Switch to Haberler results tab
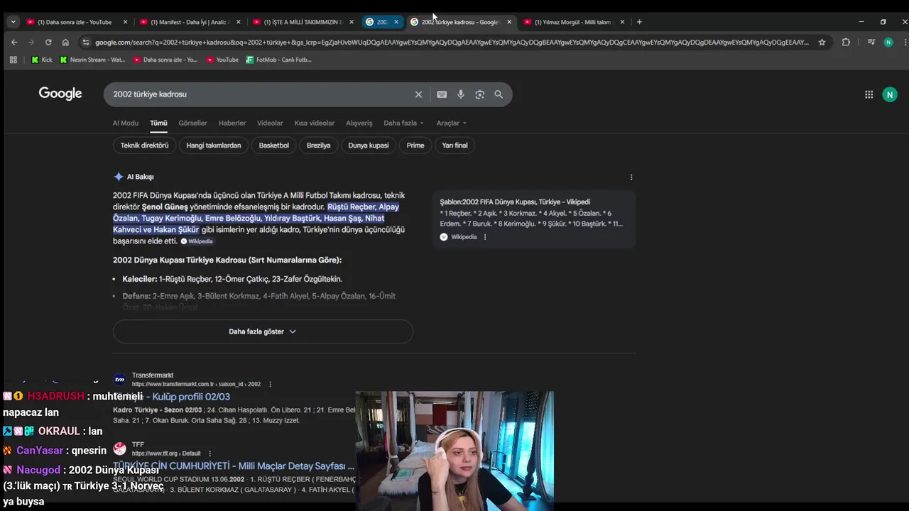 (232, 123)
